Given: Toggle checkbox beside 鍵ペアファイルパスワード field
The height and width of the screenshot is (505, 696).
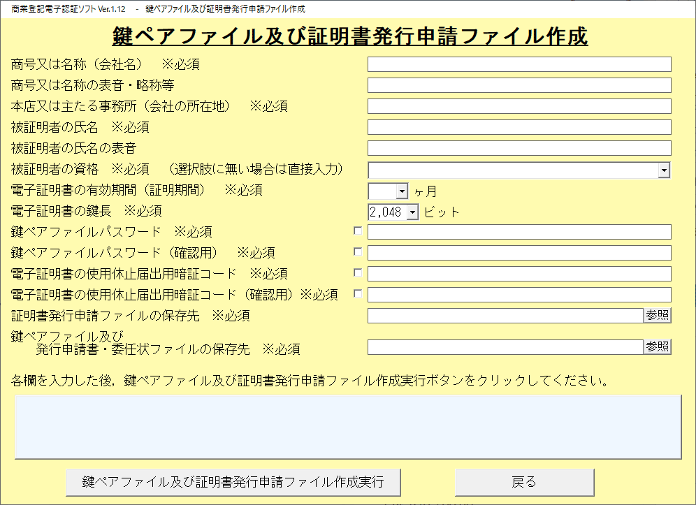Looking at the screenshot, I should [358, 231].
